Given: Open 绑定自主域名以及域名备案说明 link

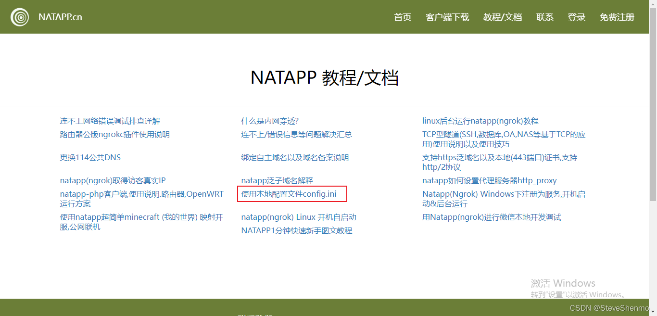Looking at the screenshot, I should (295, 158).
